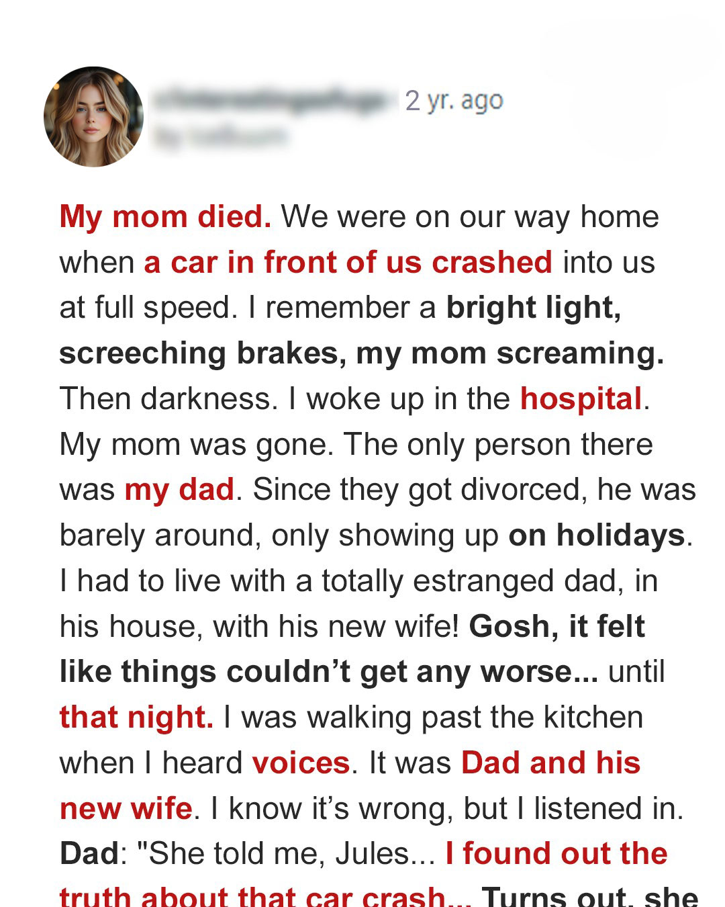The image size is (725, 907).
Task: Click the blurred second line under the username
Action: coord(220,137)
